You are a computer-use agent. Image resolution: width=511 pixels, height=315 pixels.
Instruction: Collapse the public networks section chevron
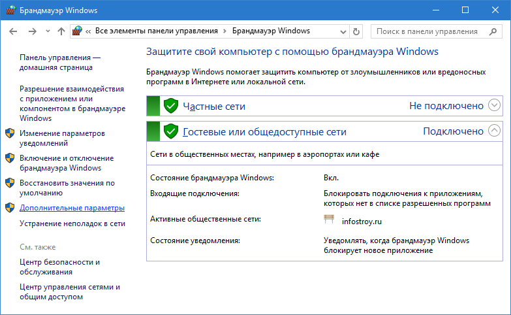(x=495, y=131)
